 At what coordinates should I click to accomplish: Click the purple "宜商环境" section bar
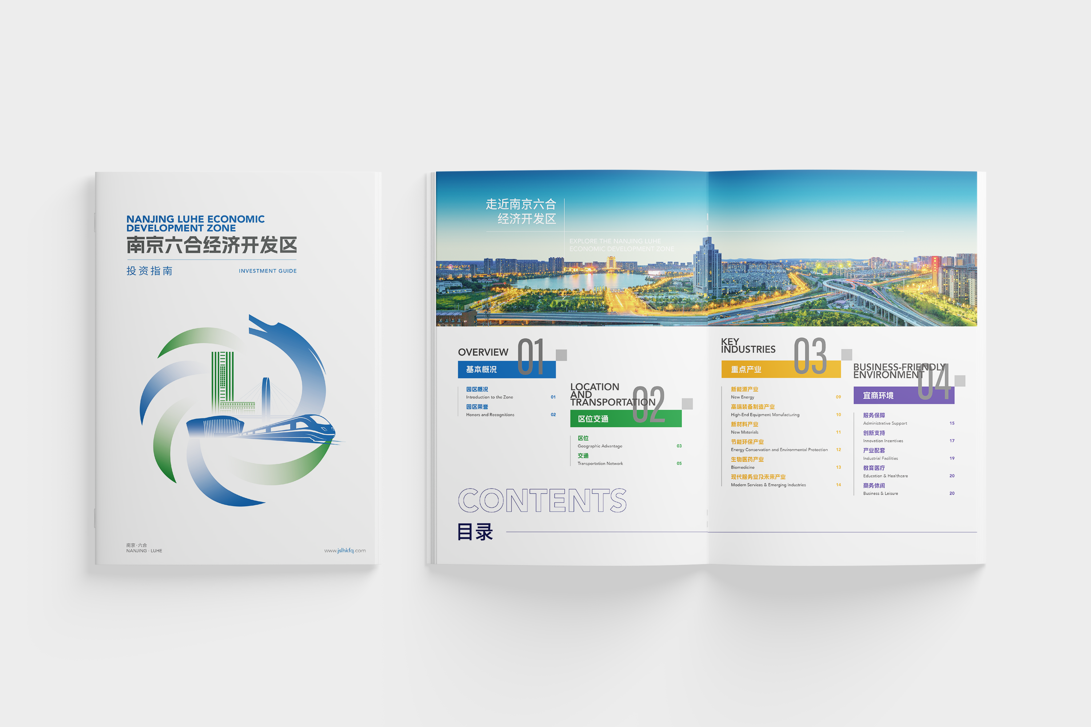[904, 395]
